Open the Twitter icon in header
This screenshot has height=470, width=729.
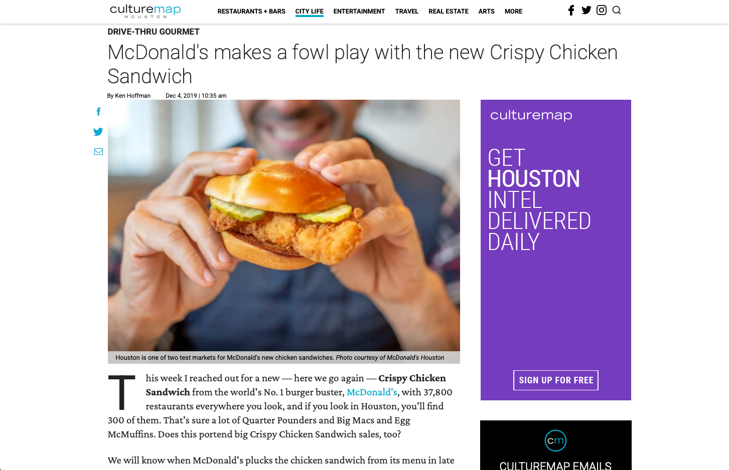[x=586, y=10]
